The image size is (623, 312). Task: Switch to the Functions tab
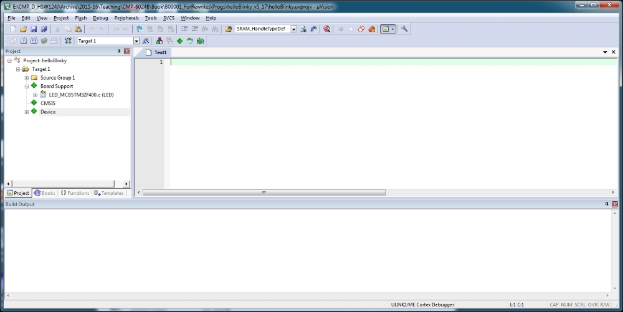click(x=75, y=193)
